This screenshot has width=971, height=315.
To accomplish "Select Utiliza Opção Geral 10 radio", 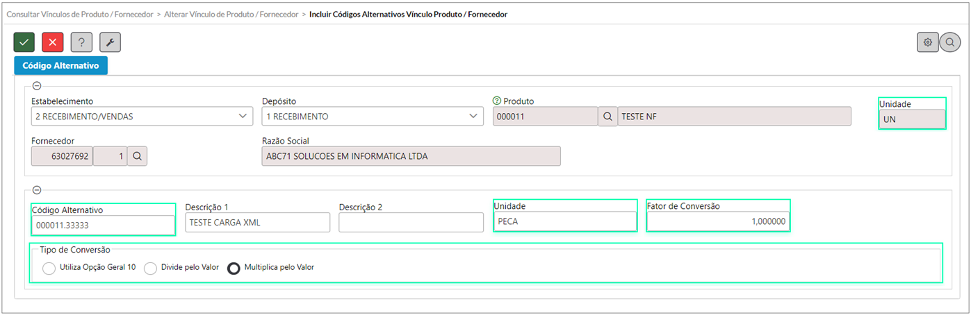I will click(49, 269).
